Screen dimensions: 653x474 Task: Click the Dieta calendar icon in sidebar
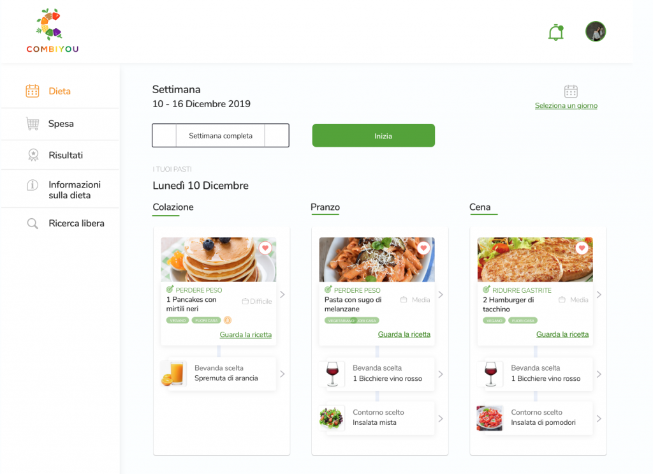(33, 91)
